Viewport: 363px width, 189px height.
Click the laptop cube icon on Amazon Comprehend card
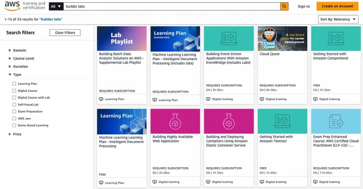coord(336,38)
